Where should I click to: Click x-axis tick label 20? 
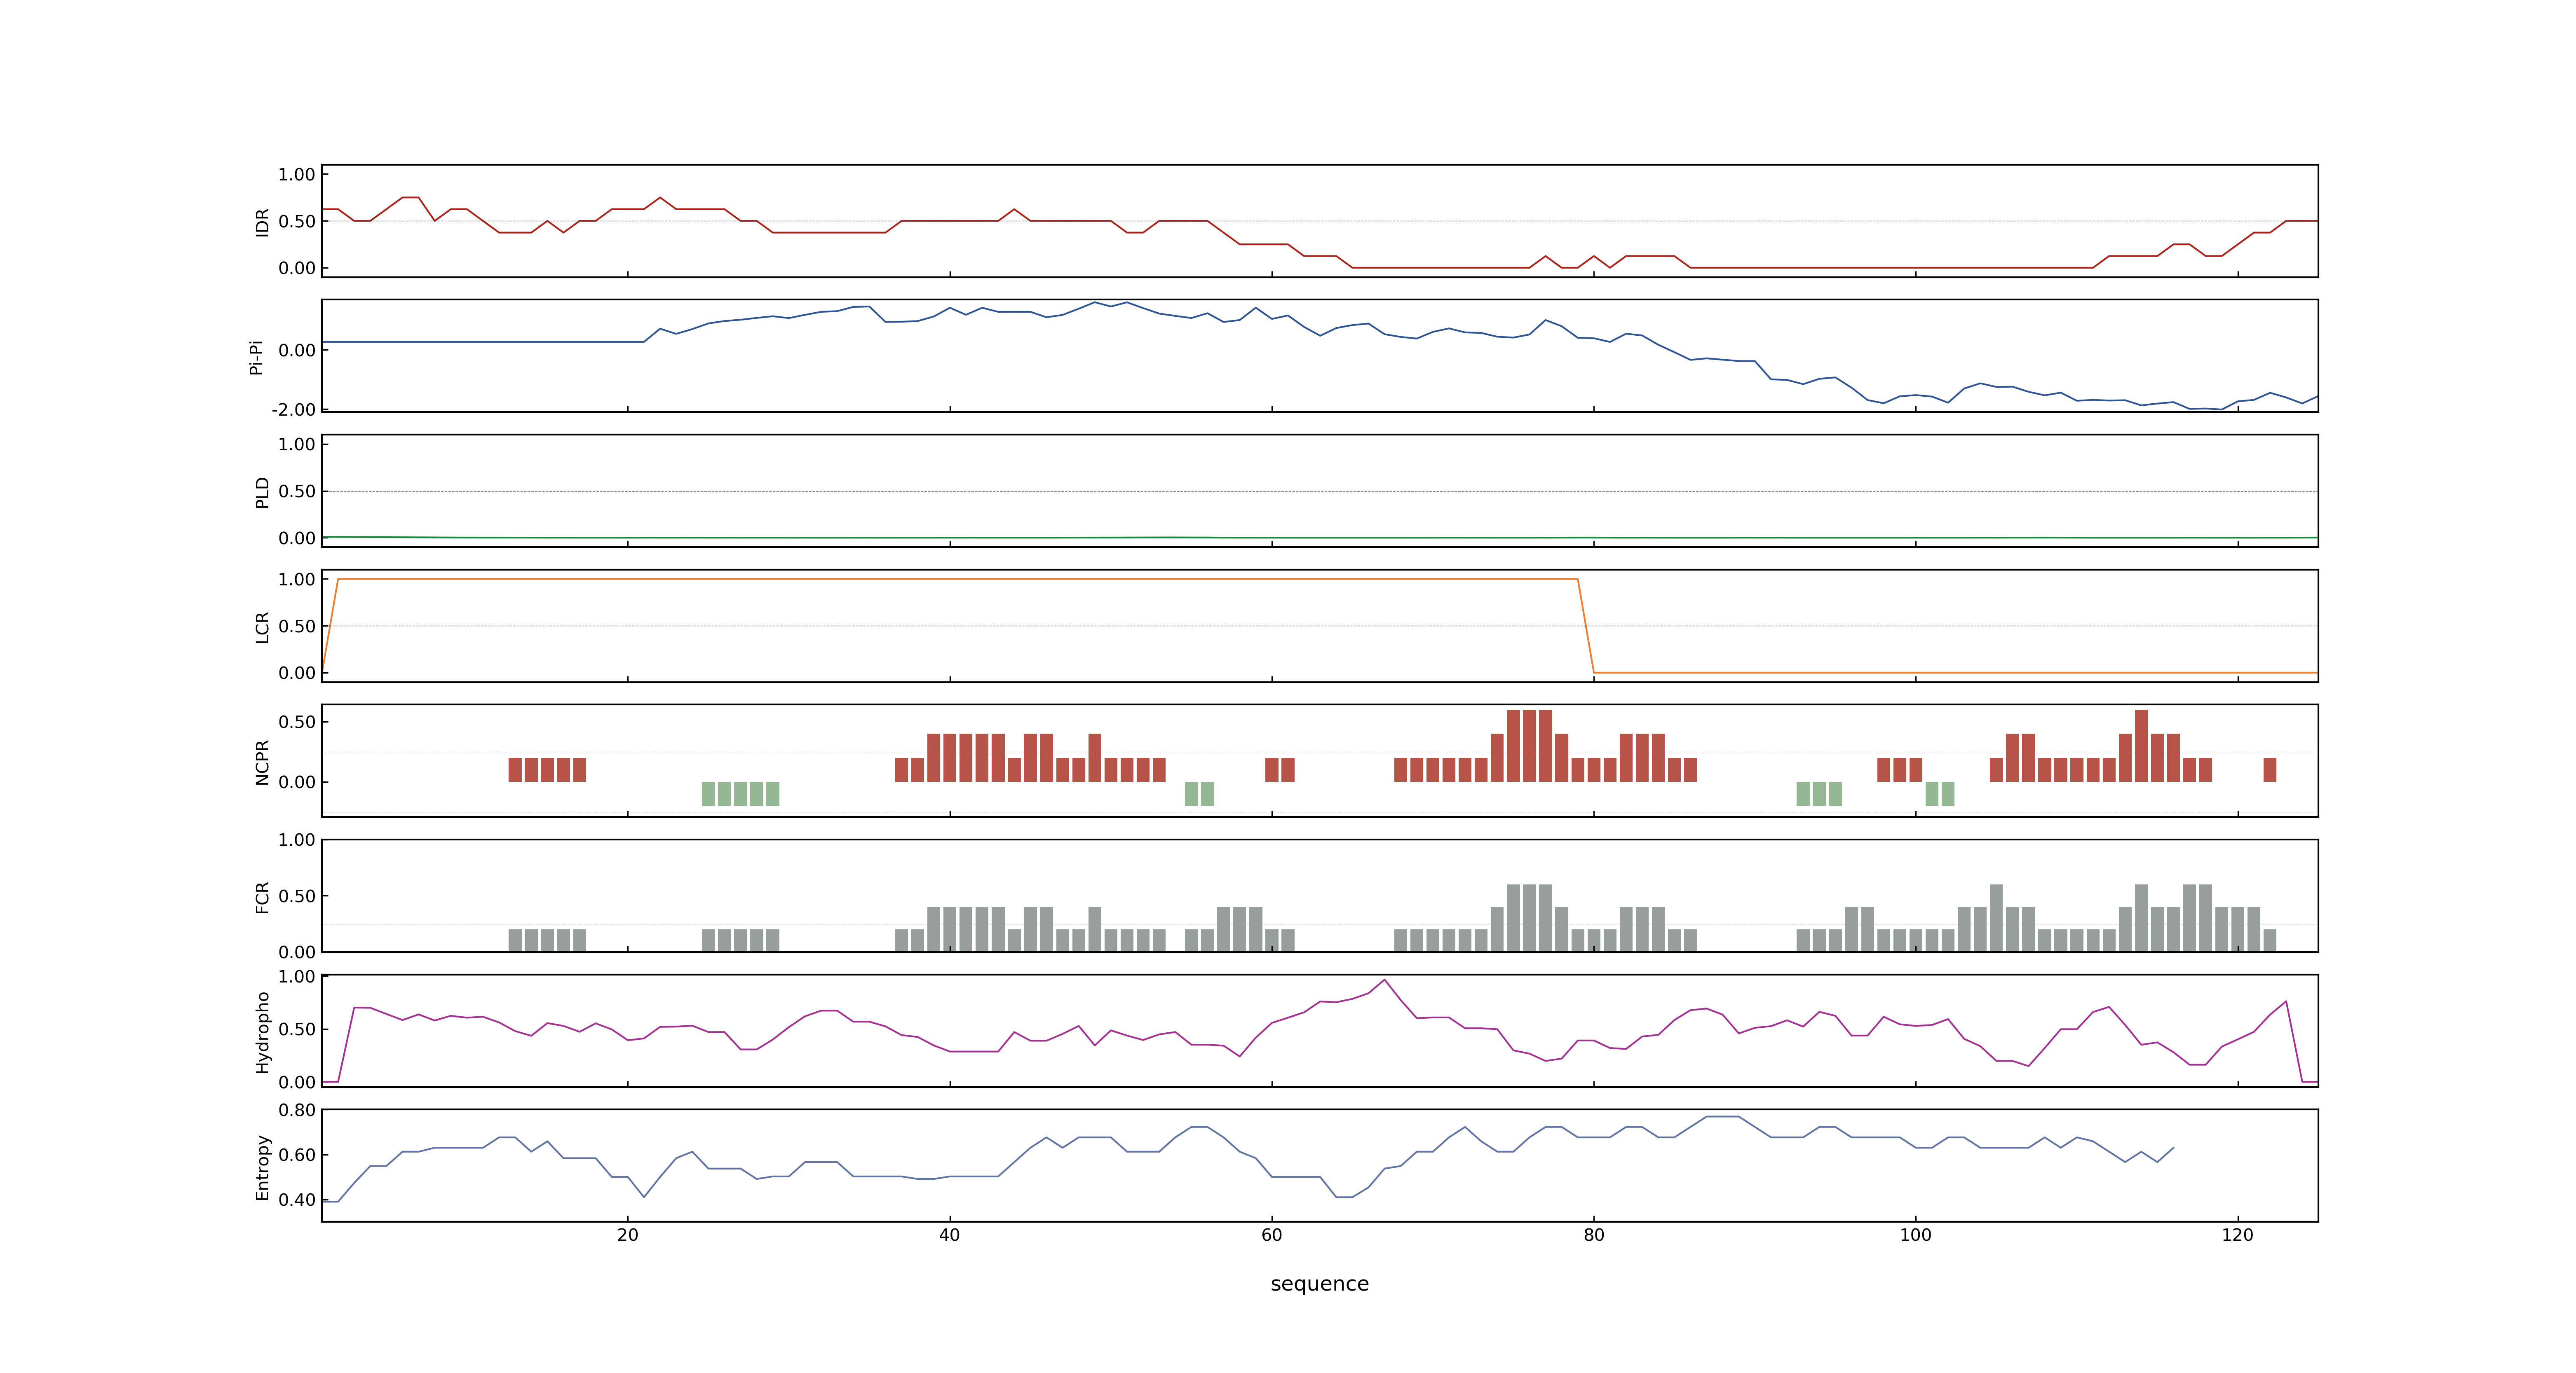(x=628, y=1234)
